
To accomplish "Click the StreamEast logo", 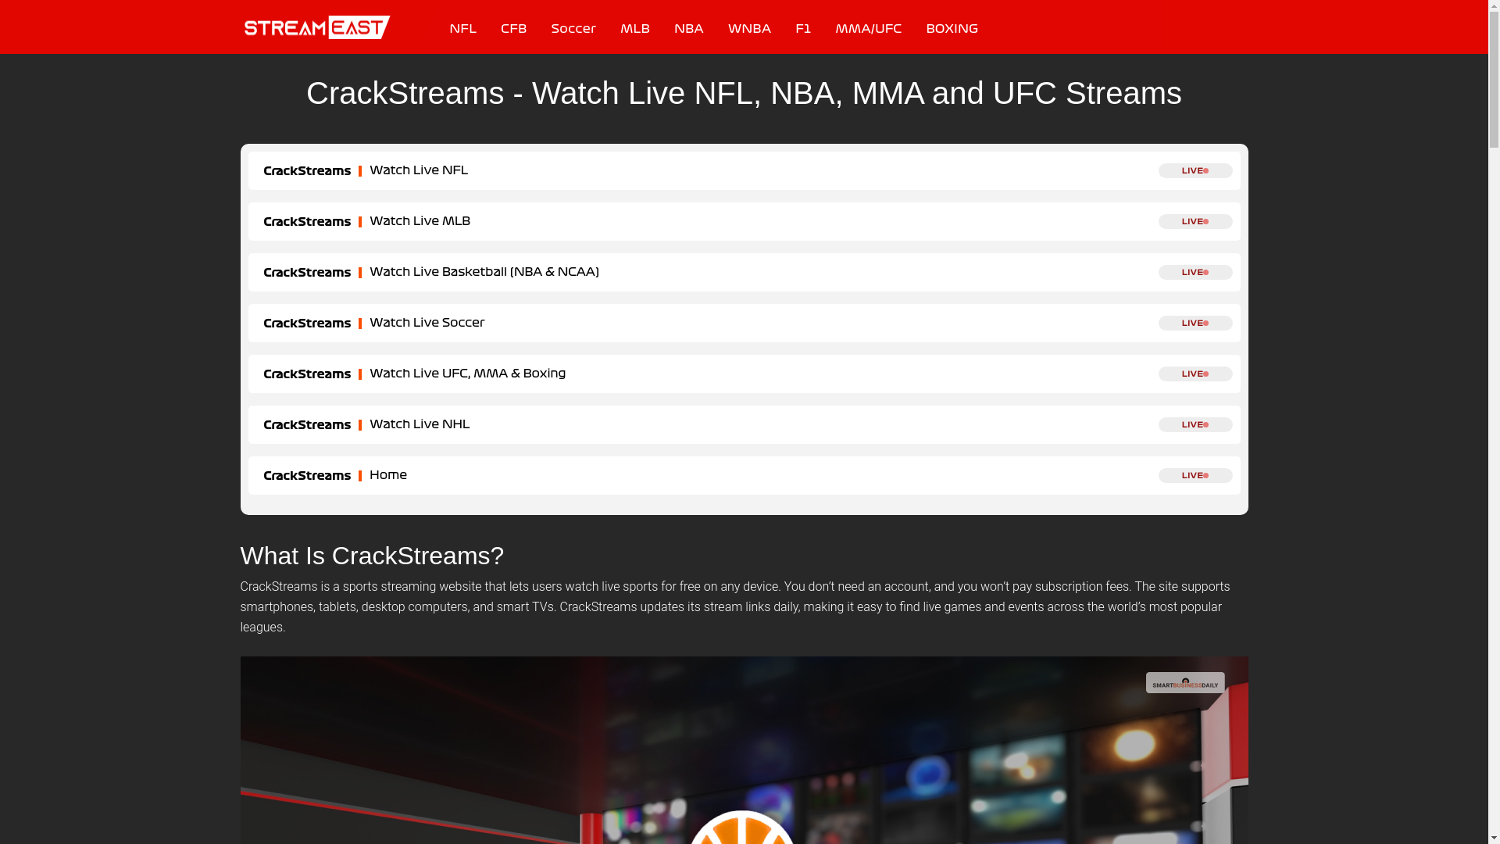I will (x=316, y=27).
